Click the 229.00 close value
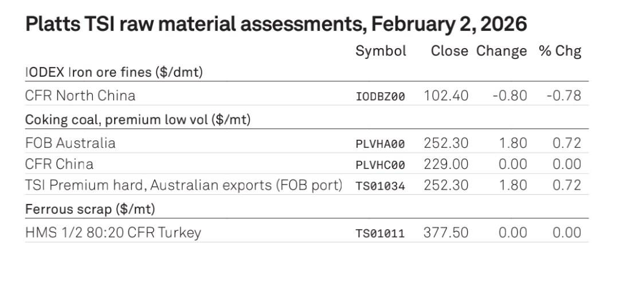This screenshot has width=619, height=307. (446, 164)
